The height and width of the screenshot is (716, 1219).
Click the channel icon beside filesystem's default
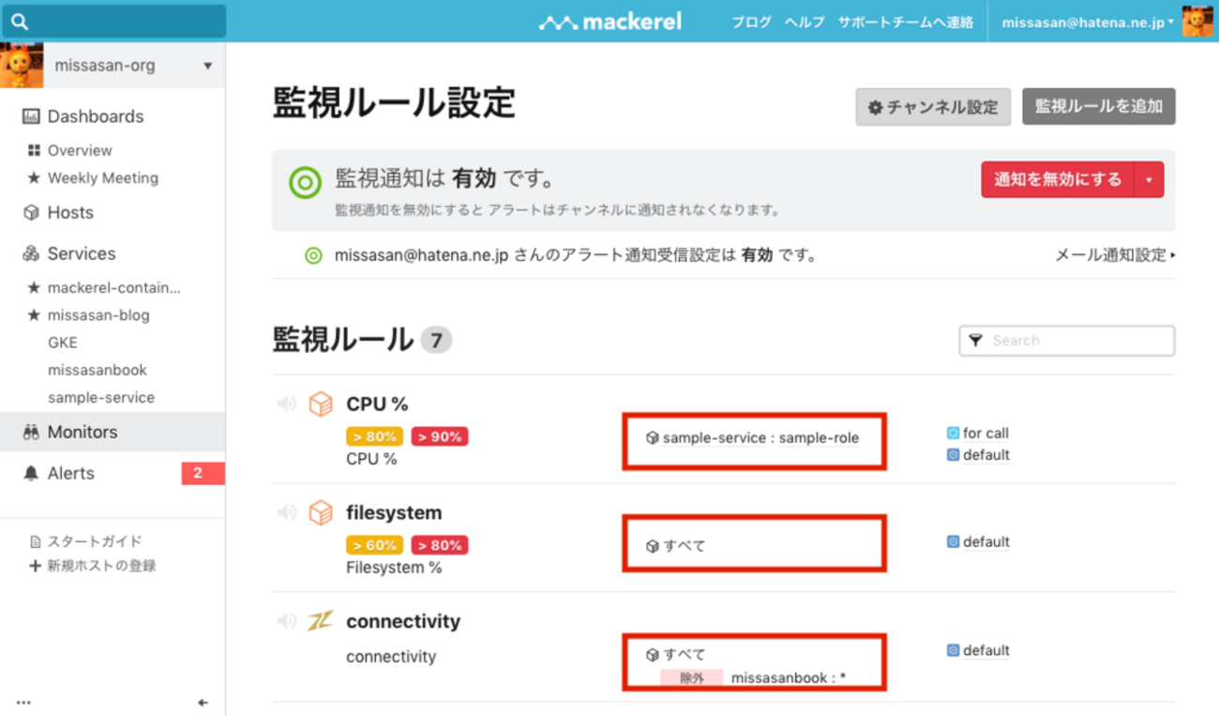(x=953, y=541)
